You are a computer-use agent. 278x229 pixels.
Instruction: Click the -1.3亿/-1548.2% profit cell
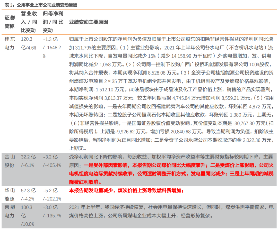click(52, 48)
